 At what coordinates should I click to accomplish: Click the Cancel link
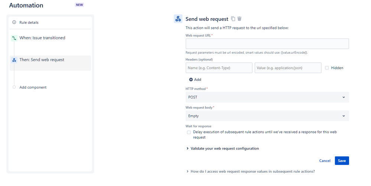[325, 161]
